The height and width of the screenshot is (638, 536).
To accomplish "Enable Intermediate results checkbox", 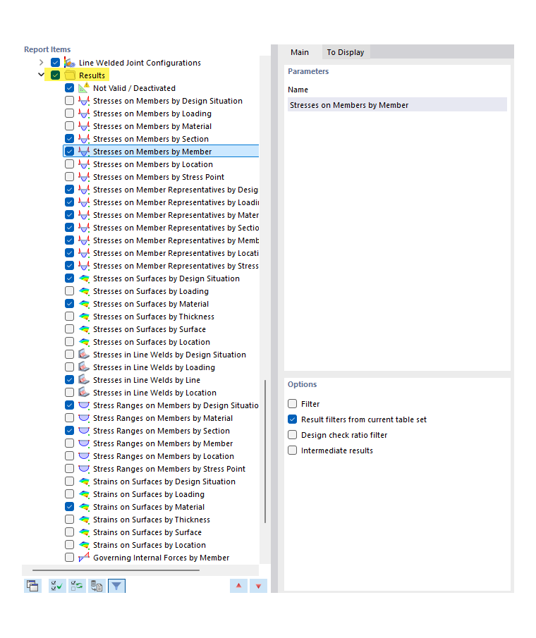I will (x=292, y=450).
